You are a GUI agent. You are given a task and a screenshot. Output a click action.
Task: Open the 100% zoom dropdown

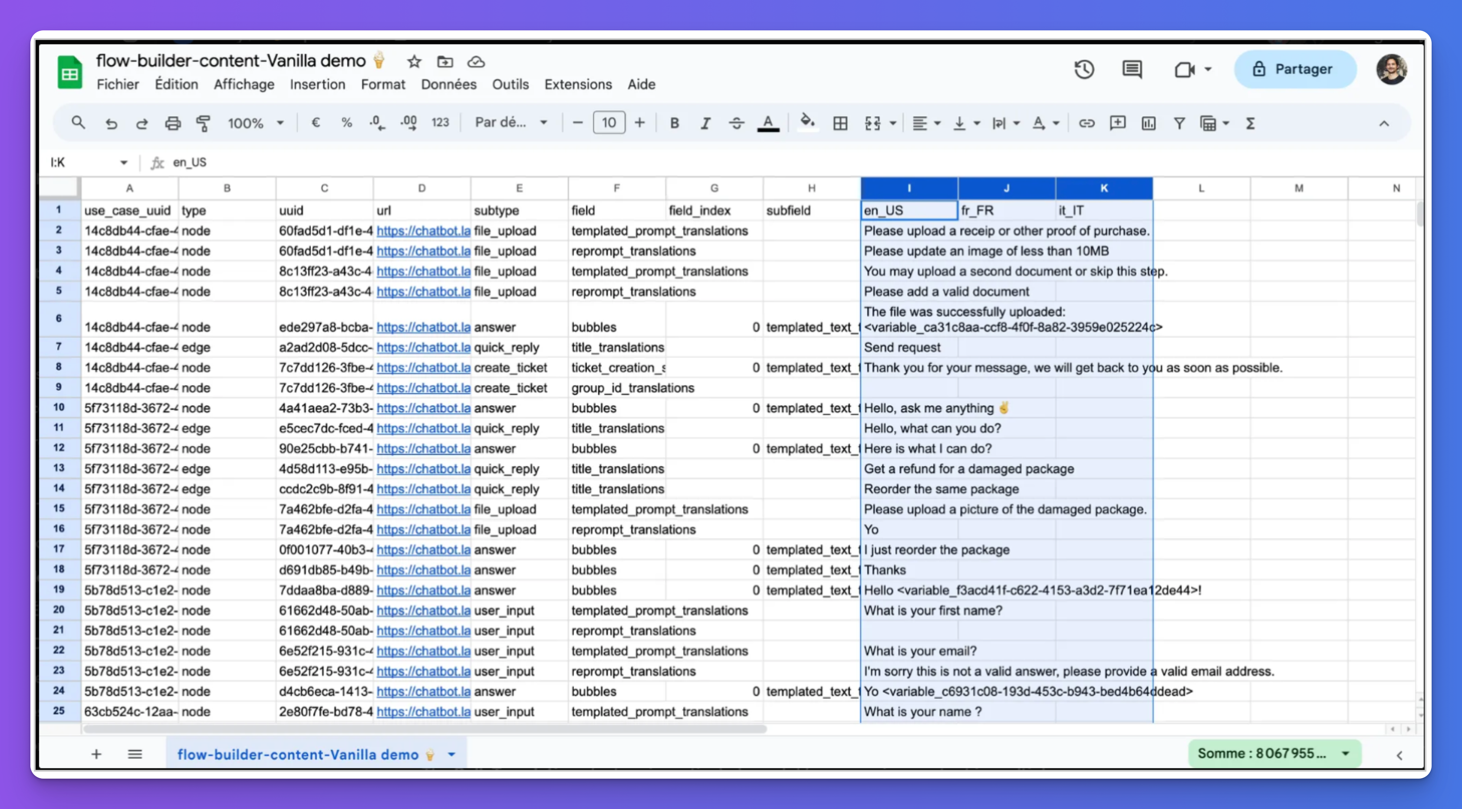point(255,123)
